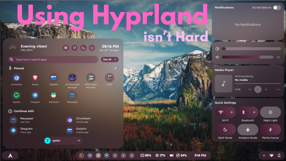The width and height of the screenshot is (286, 161).
Task: Enable Airplane Mode quick setting
Action: (x=248, y=130)
